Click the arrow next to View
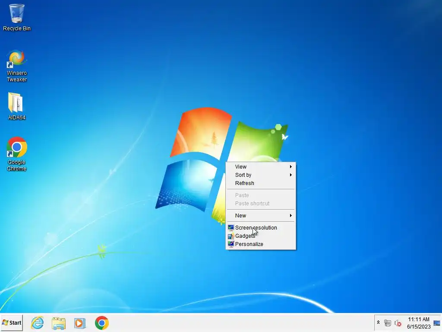Viewport: 442px width, 332px height. (x=290, y=167)
